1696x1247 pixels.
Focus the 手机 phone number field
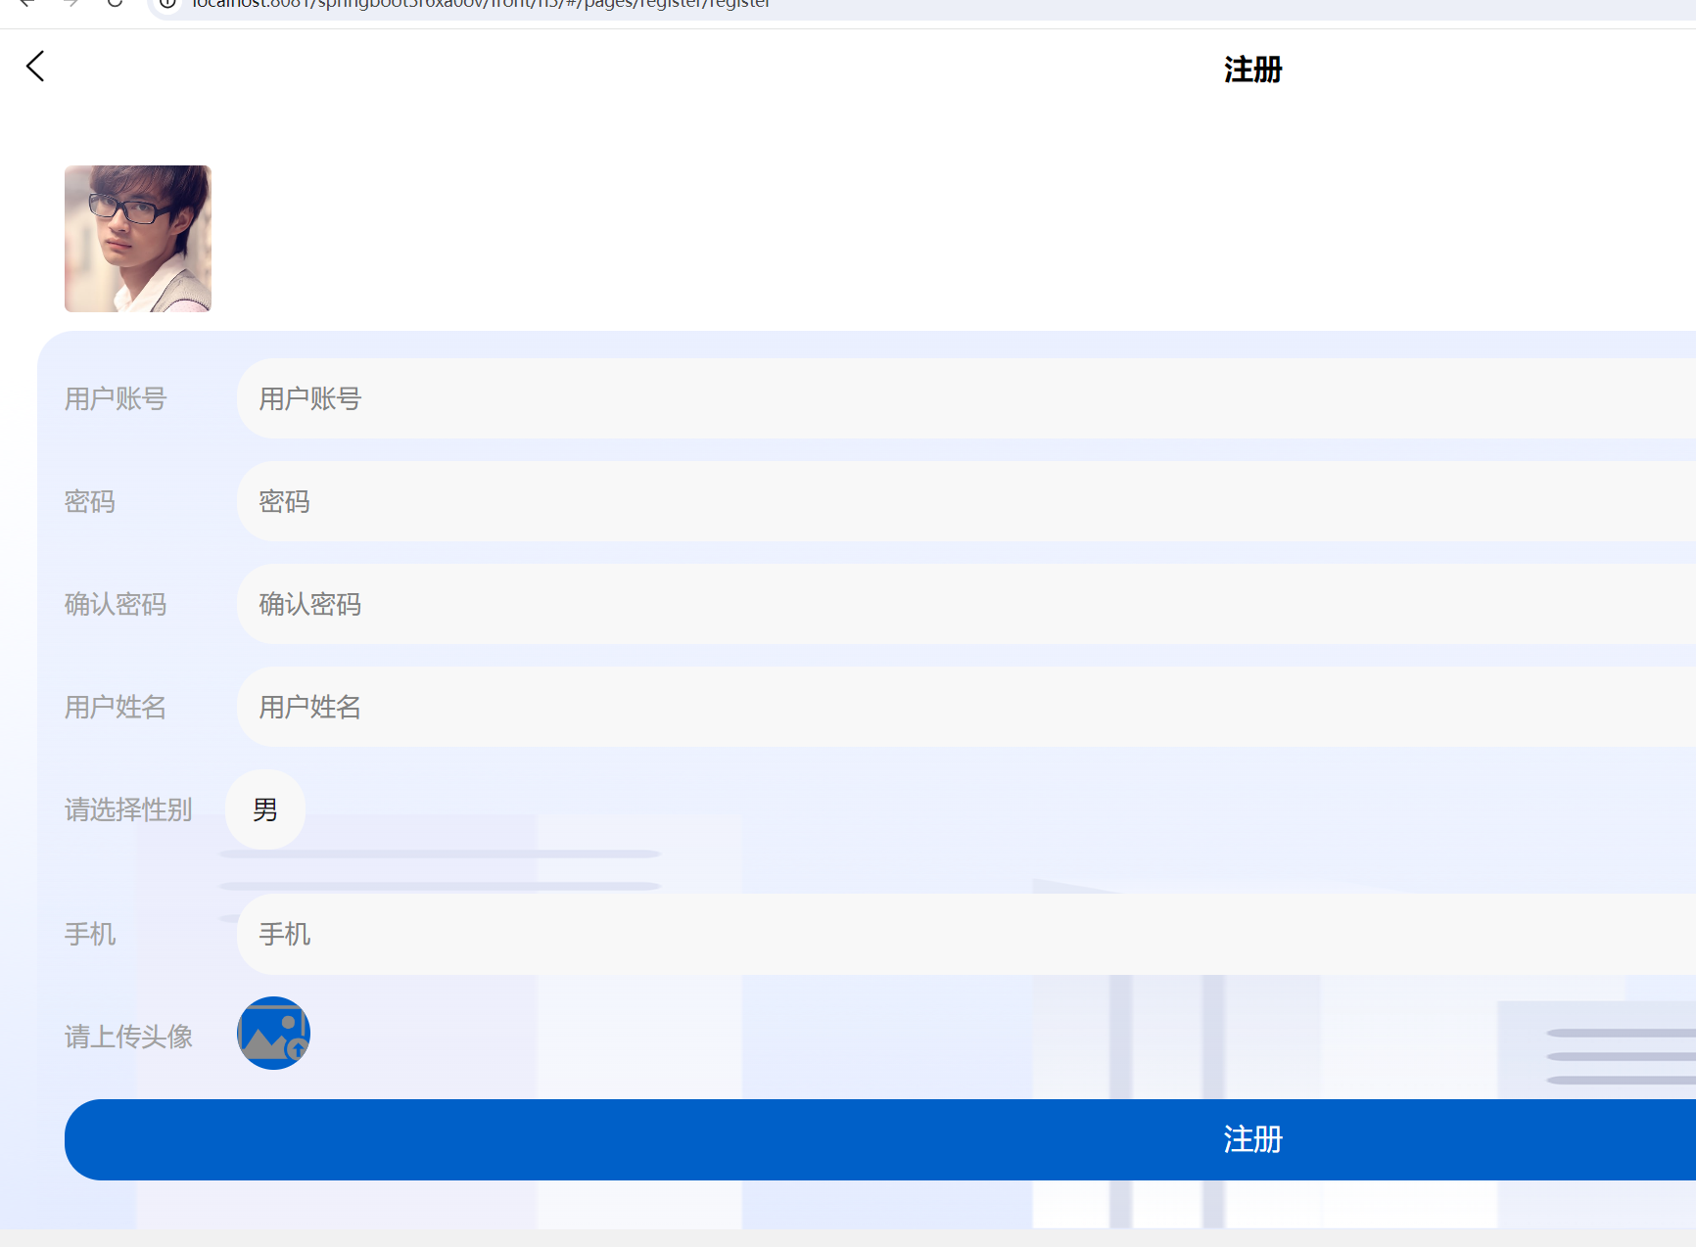(685, 935)
